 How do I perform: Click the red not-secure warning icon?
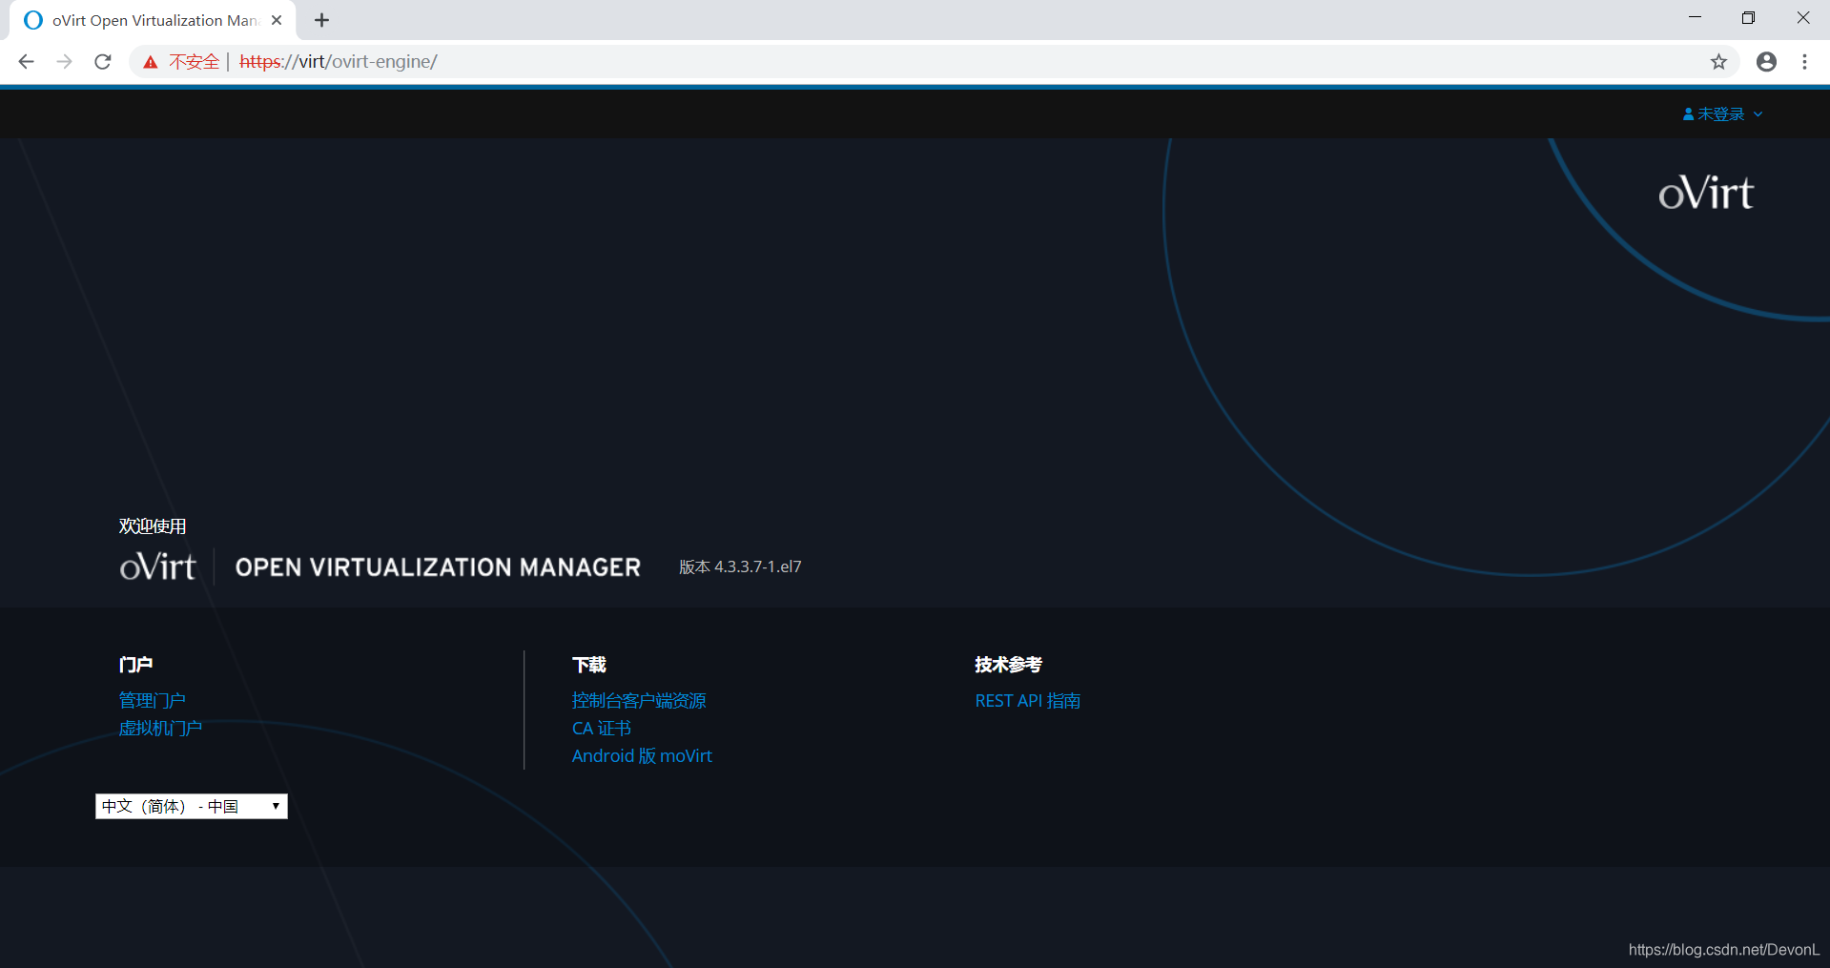151,62
